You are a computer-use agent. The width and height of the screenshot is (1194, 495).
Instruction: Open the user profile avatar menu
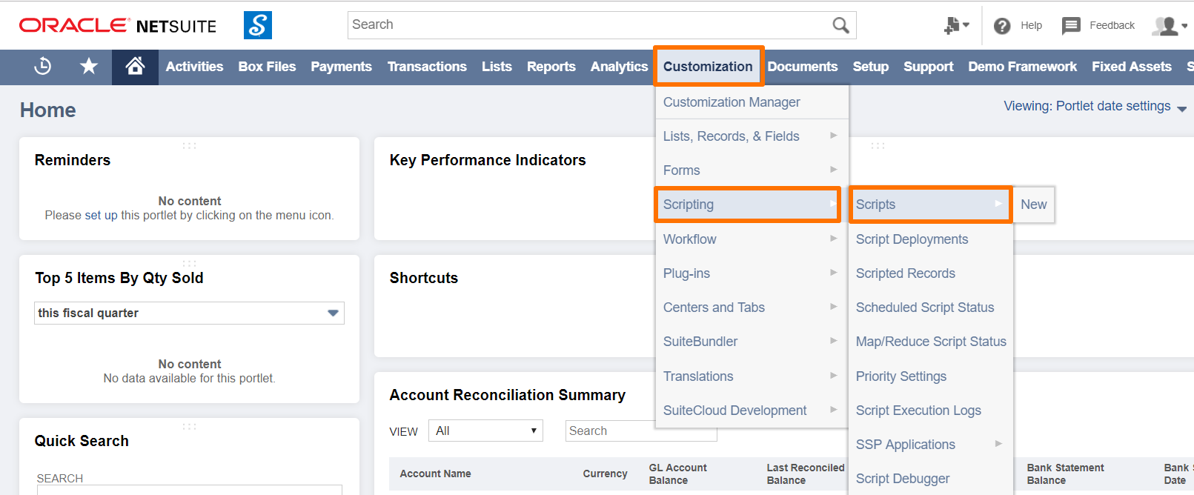1170,26
